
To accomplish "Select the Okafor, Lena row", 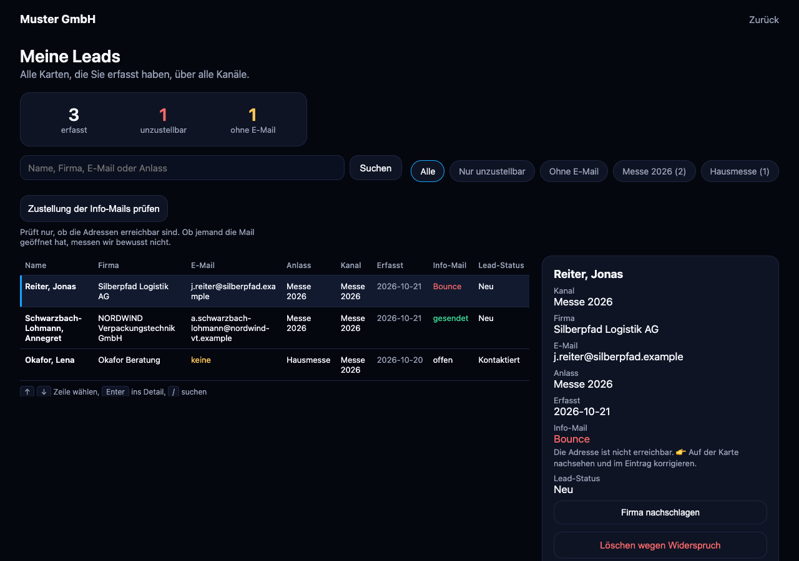I will click(275, 365).
